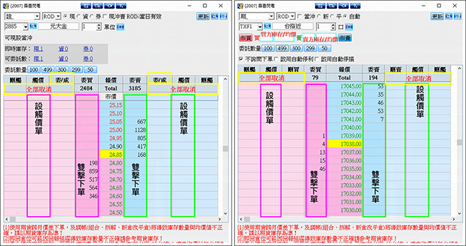Open the 期_ account dropdown

tap(271, 17)
